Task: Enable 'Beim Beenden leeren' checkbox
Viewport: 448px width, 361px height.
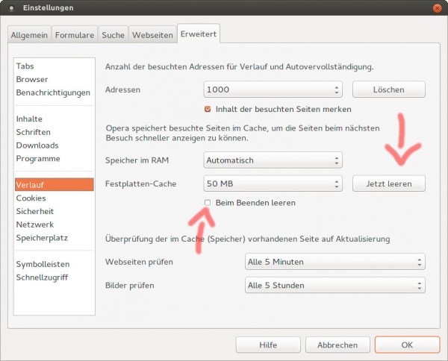Action: (x=208, y=203)
